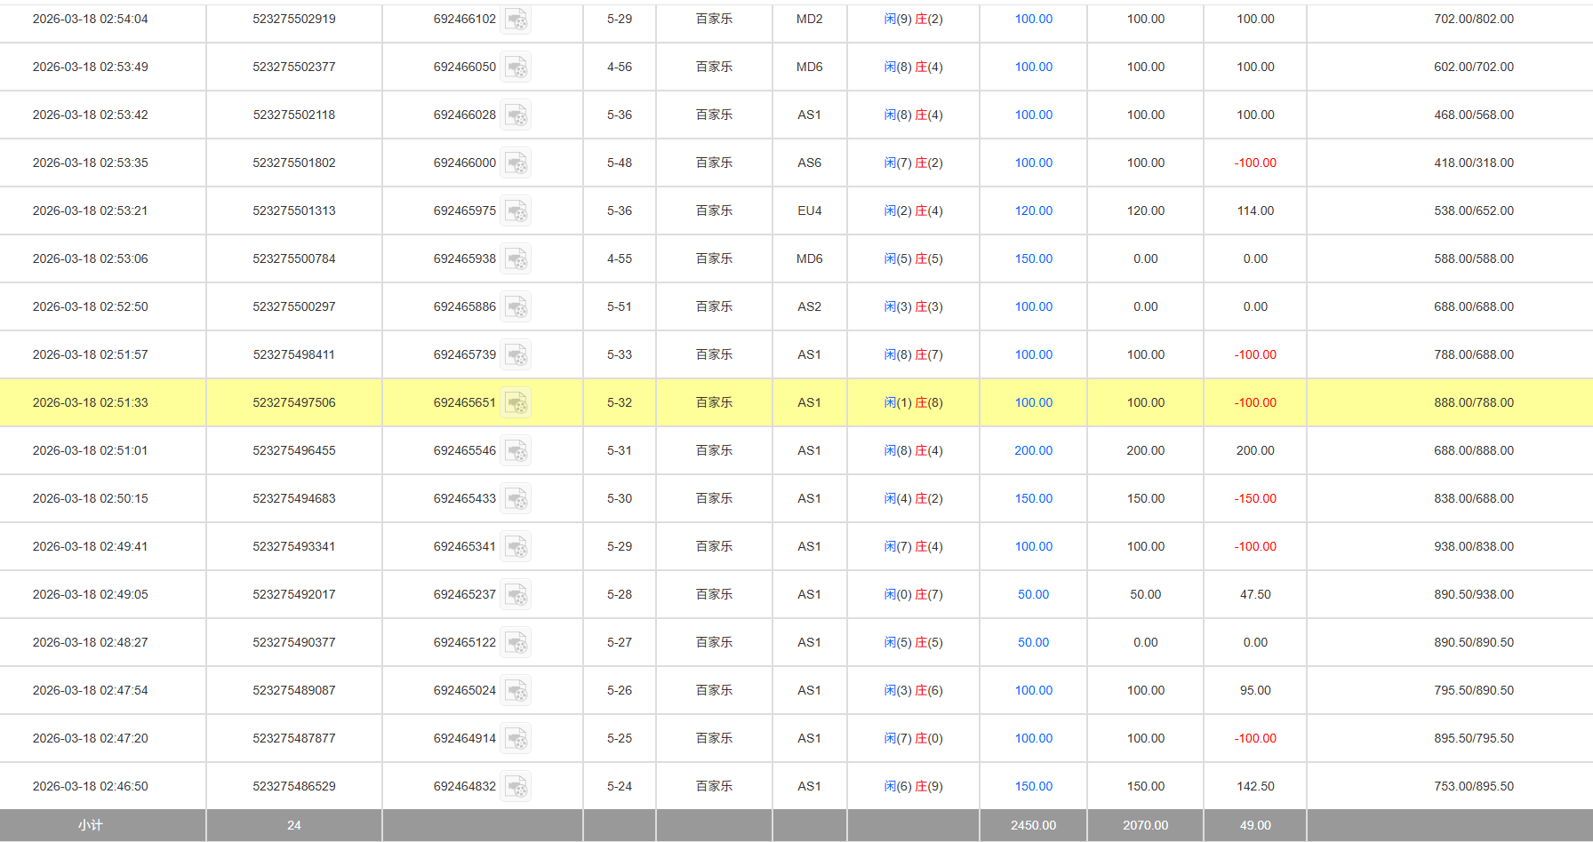Screen dimensions: 1593x842
Task: Open the blue 200.00 bet amount link
Action: click(x=1033, y=451)
